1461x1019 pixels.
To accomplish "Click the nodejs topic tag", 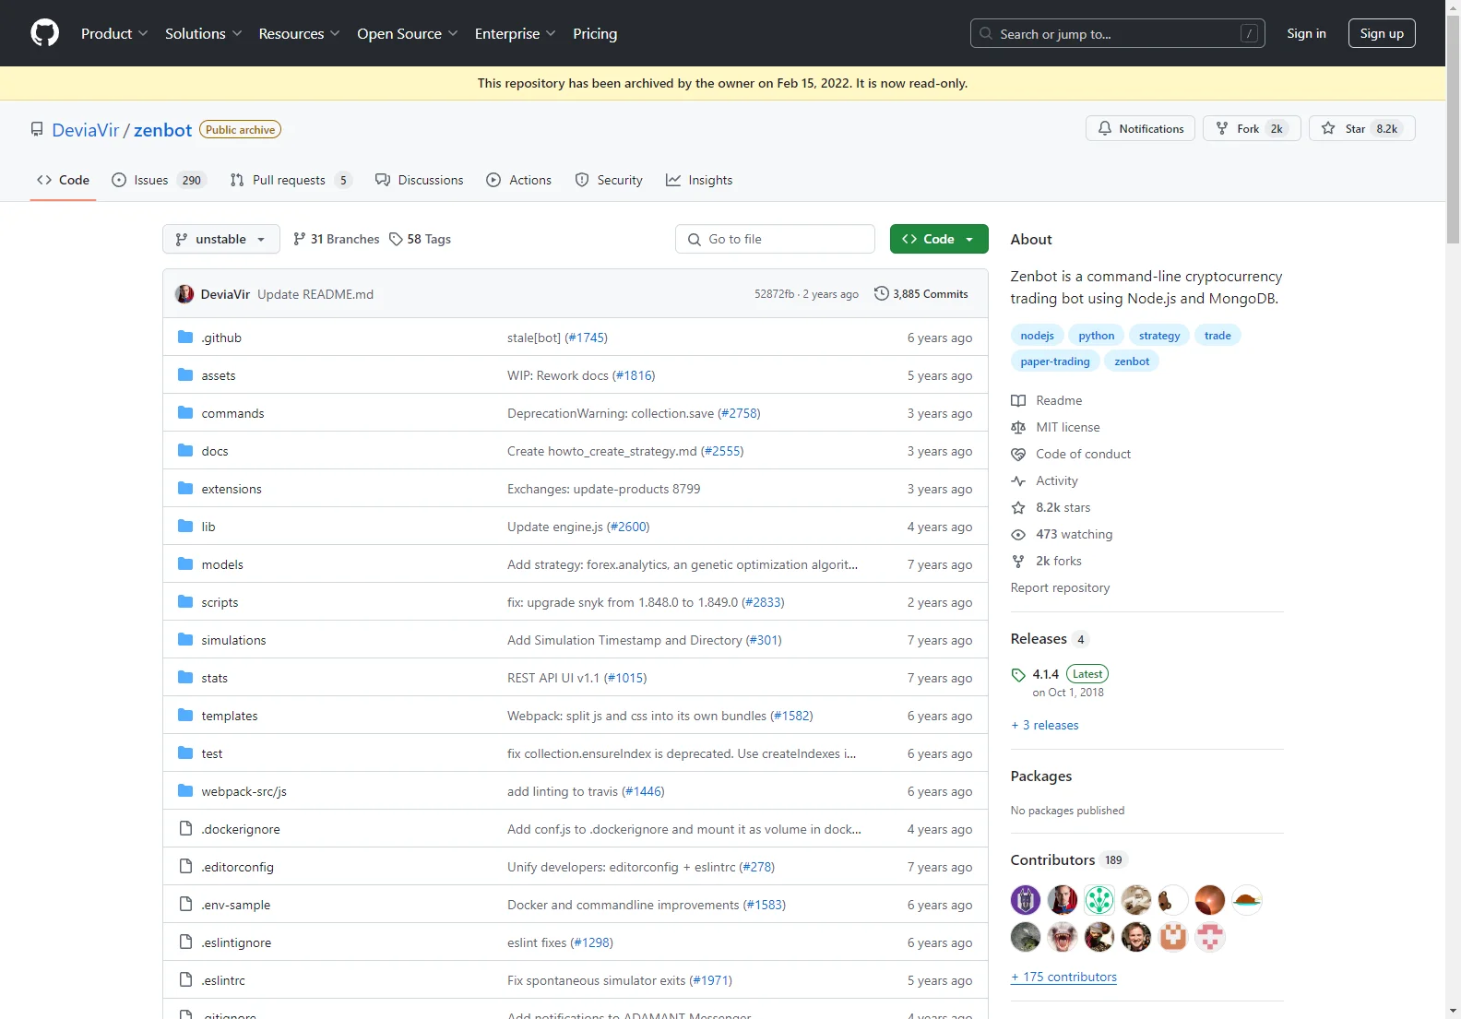I will (x=1037, y=336).
